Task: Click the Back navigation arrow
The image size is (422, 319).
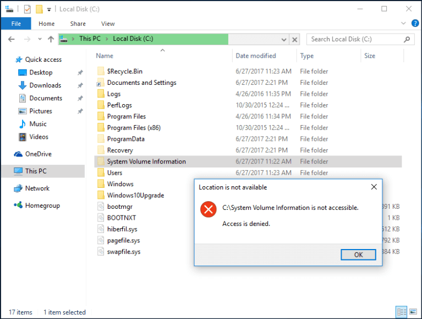Action: pos(12,39)
